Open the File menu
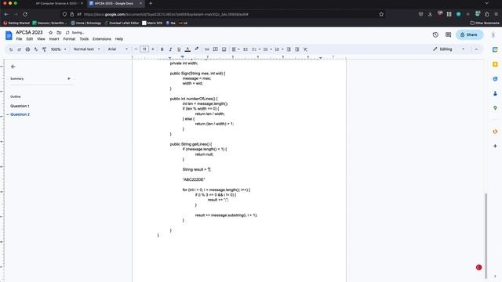The image size is (502, 282). (19, 39)
